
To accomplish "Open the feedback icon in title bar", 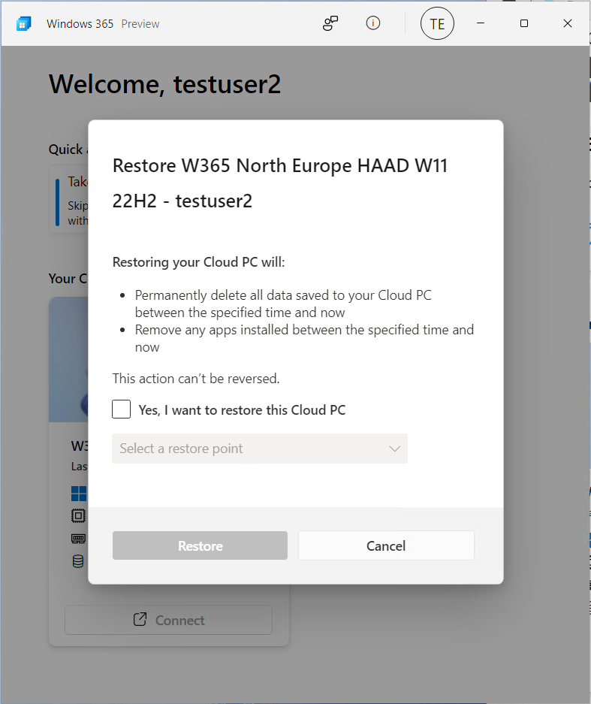I will 330,23.
